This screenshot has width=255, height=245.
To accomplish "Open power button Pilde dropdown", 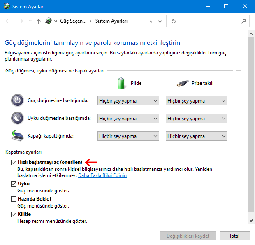I will point(128,101).
